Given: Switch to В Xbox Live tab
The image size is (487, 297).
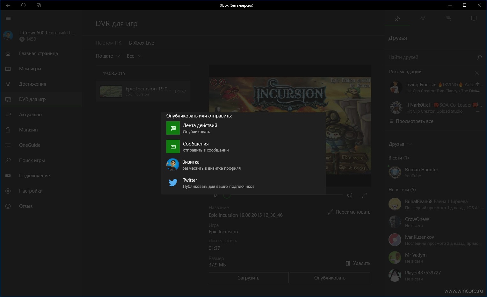Looking at the screenshot, I should click(142, 43).
